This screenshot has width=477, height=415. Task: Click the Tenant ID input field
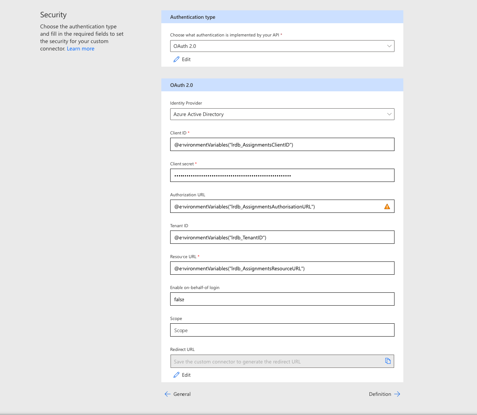point(282,237)
